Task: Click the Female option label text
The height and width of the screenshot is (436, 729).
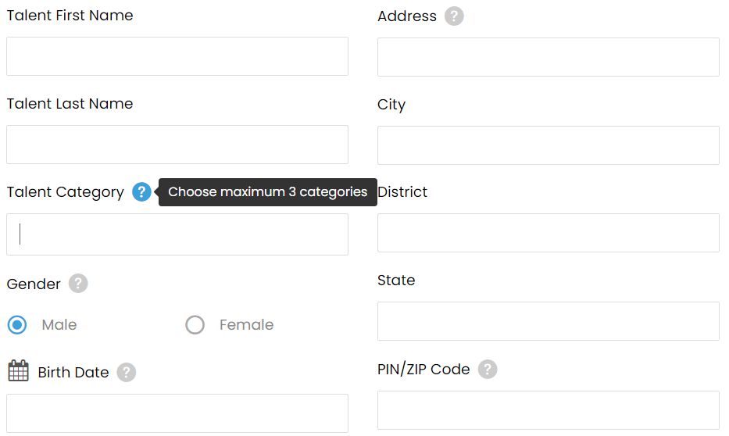Action: (x=246, y=324)
